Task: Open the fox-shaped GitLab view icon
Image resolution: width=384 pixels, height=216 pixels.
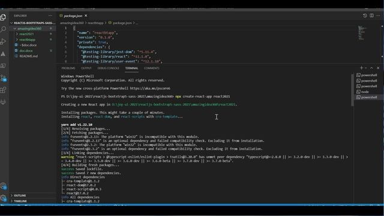Action: tap(3, 102)
